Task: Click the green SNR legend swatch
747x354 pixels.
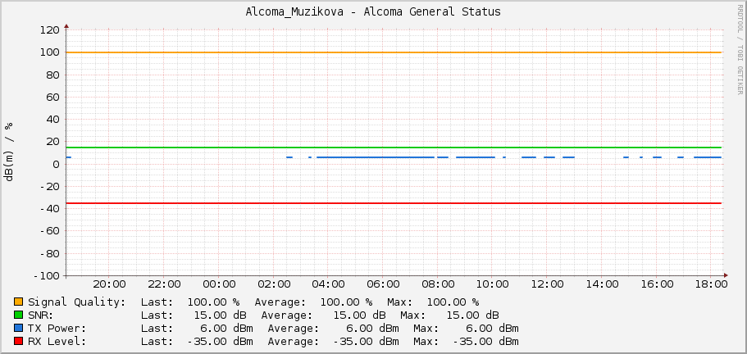Action: (x=18, y=315)
